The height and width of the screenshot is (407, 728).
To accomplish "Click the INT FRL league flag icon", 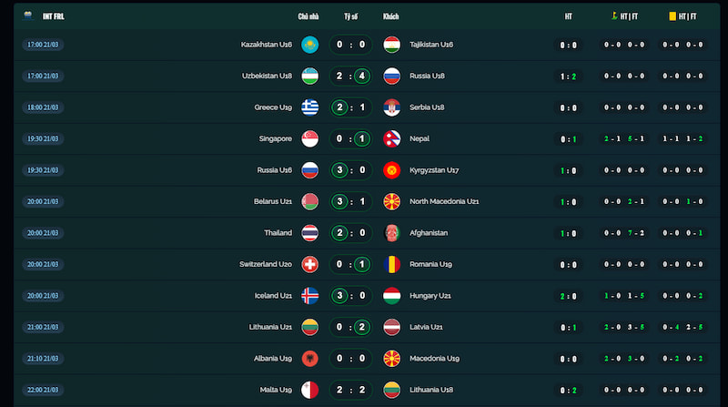I will point(27,15).
